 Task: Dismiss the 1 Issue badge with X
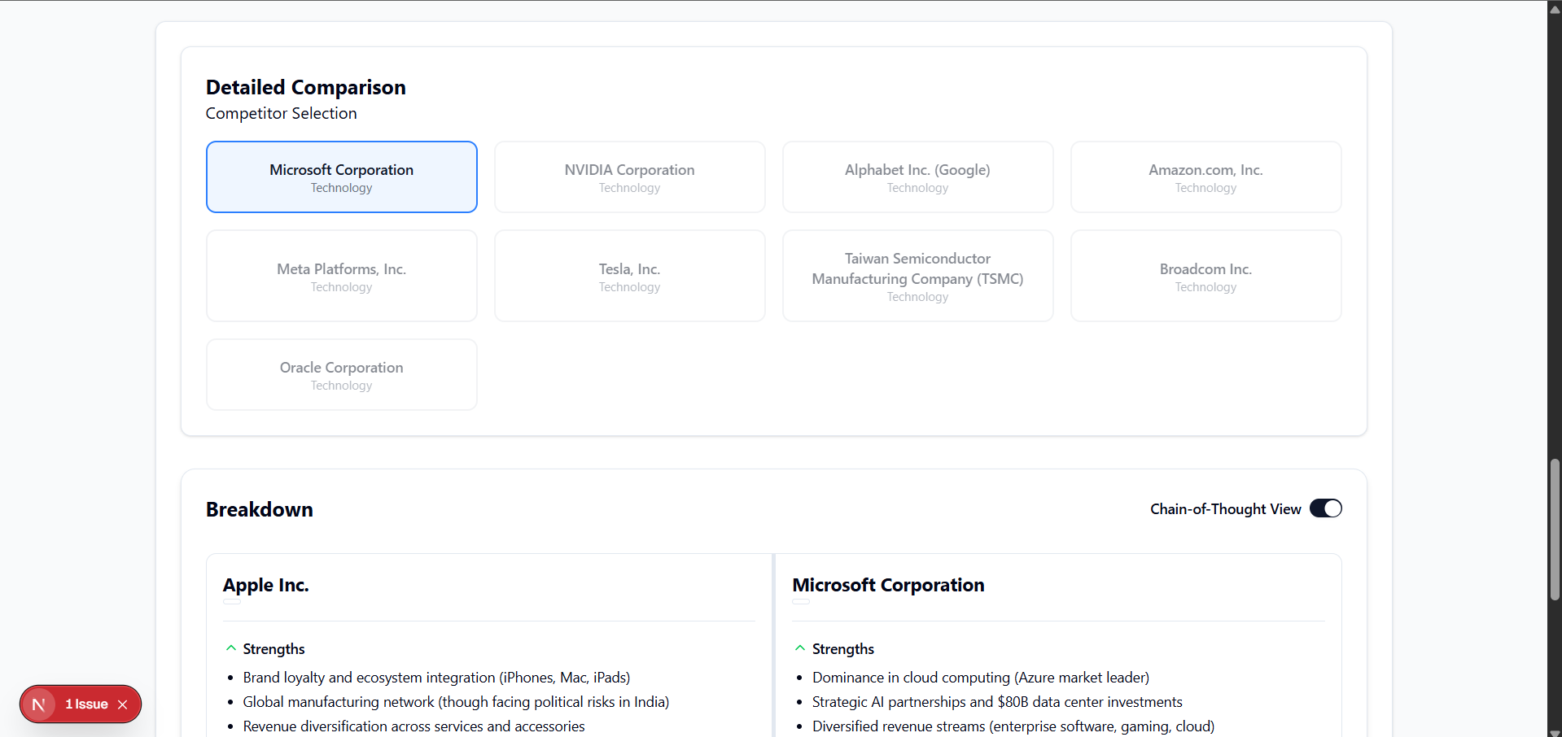coord(123,704)
